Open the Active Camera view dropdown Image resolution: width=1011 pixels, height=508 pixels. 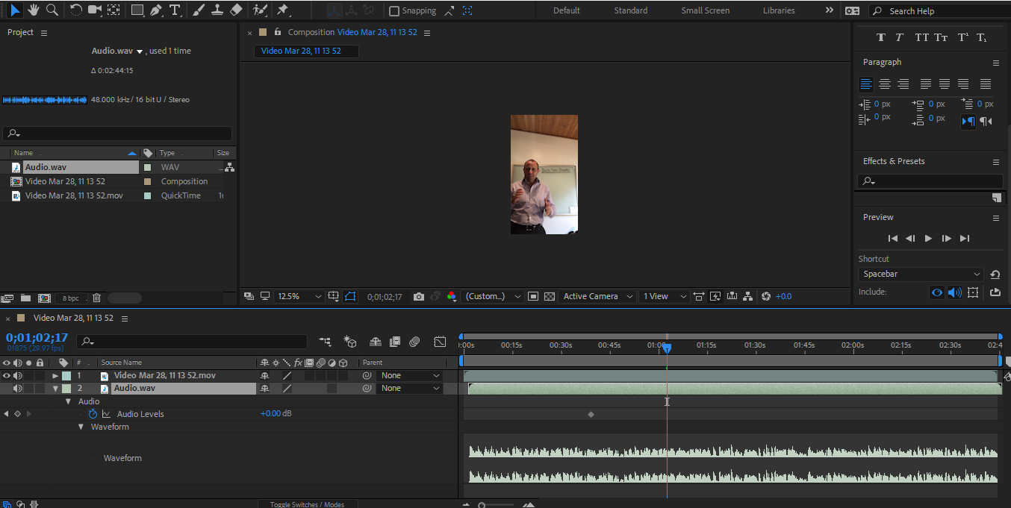coord(597,296)
